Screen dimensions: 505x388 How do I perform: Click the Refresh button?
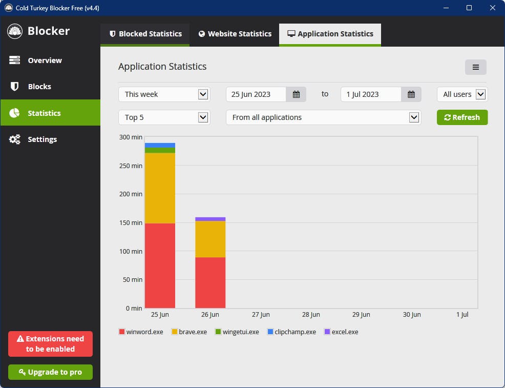point(462,117)
